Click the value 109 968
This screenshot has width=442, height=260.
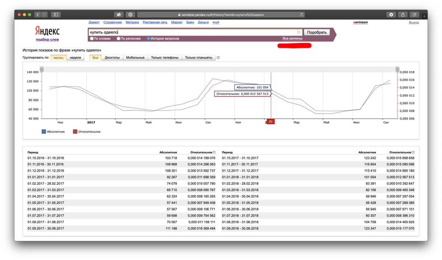coord(171,164)
